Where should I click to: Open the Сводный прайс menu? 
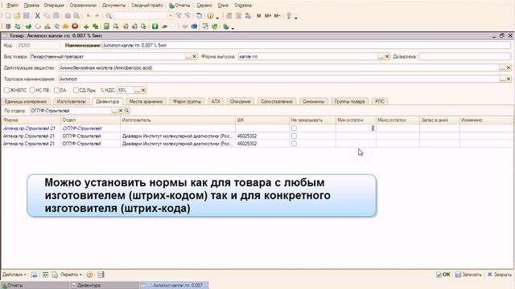[x=147, y=6]
